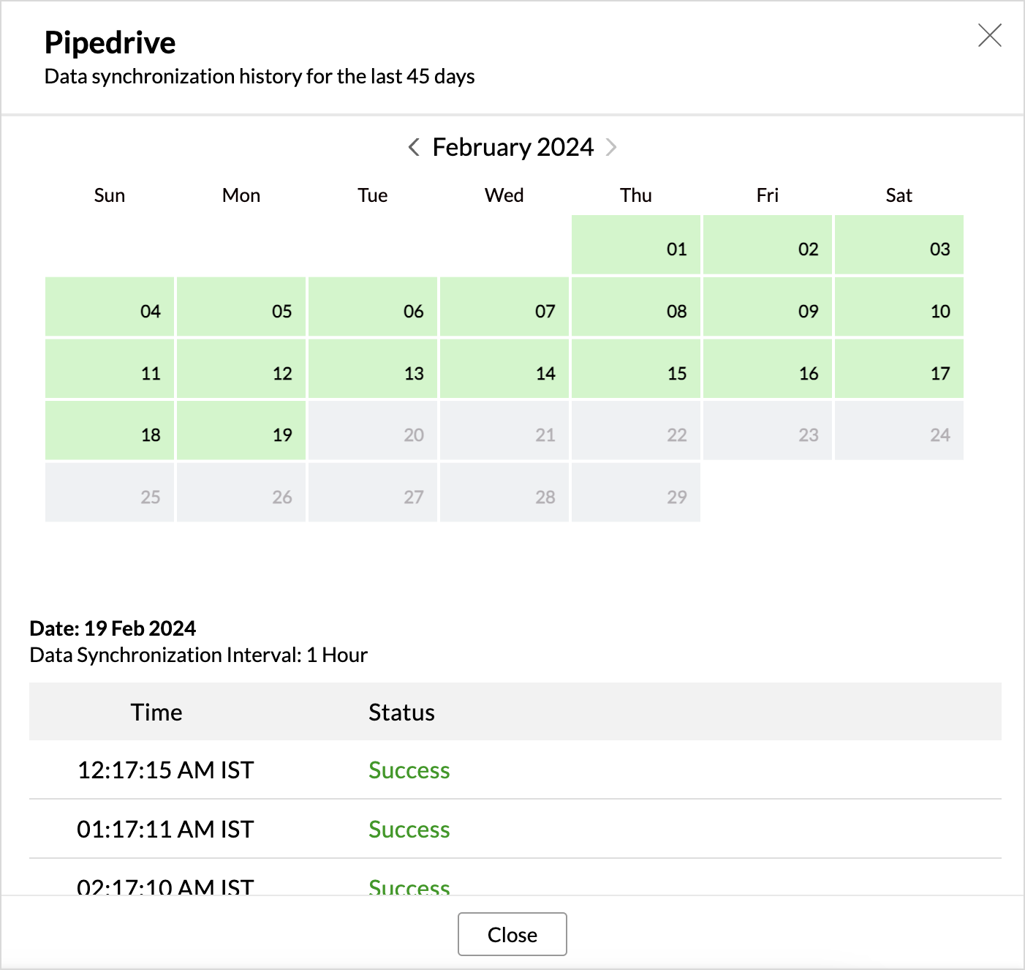Click the greyed-out day 25

pos(110,492)
